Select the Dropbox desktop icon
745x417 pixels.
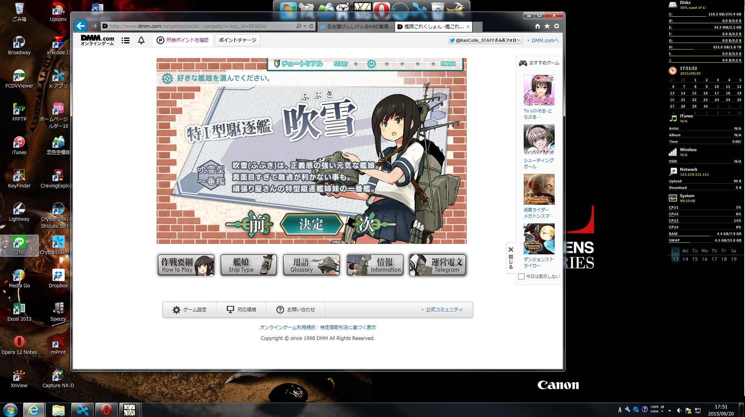[58, 279]
